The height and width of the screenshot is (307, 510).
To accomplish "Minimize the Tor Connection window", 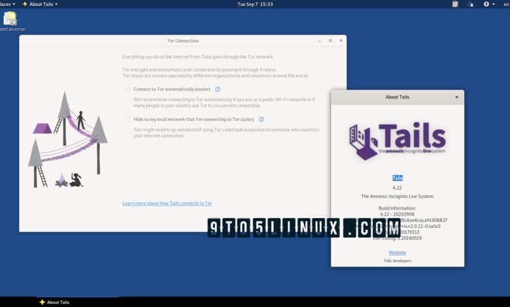I will 319,41.
